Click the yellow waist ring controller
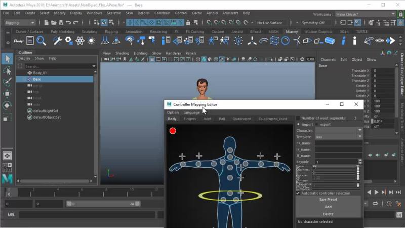This screenshot has width=405, height=228. point(230,196)
